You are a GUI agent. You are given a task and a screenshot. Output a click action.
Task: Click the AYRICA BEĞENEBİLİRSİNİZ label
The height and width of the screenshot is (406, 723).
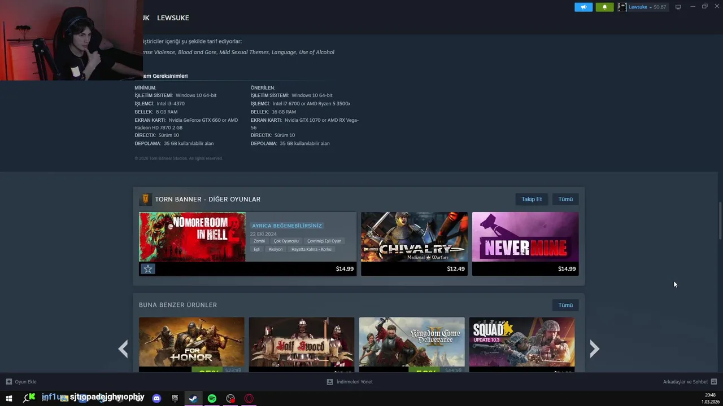click(287, 226)
